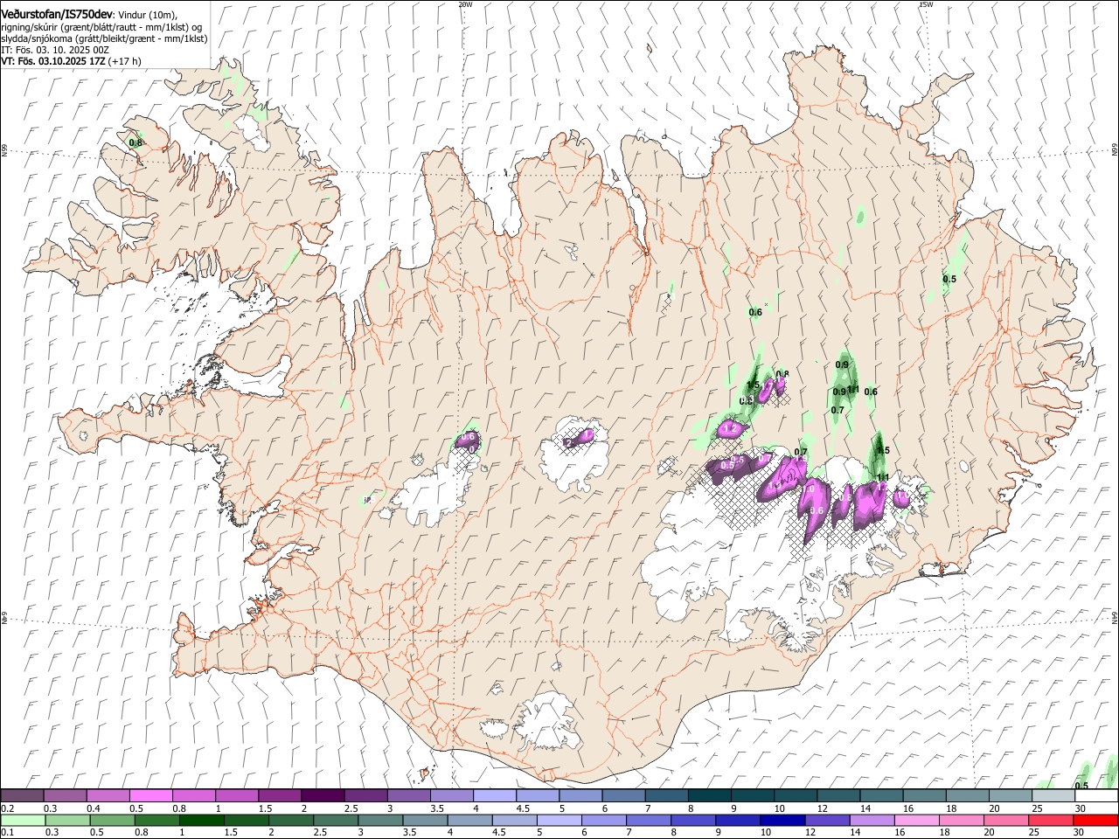Click the 'rigning/skúrir' legend description line
This screenshot has height=839, width=1119.
pyautogui.click(x=101, y=27)
